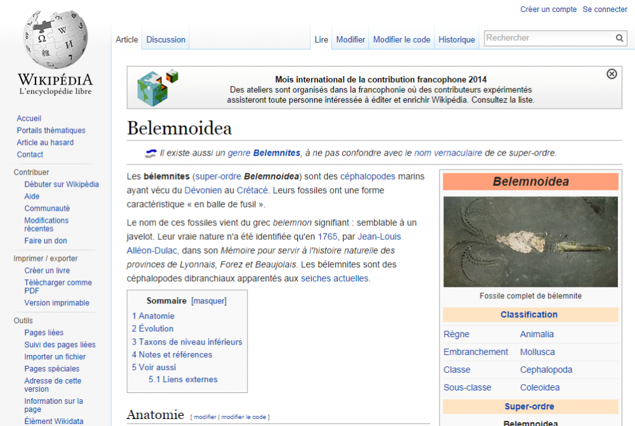Open the Crétacé link
Image resolution: width=635 pixels, height=426 pixels.
tap(252, 190)
